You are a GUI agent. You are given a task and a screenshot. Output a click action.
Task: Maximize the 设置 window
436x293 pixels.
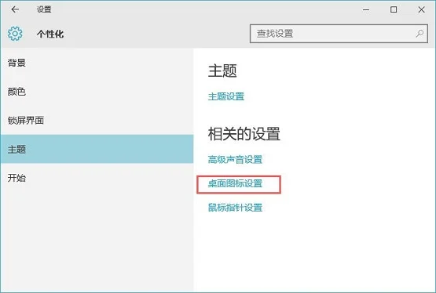[x=394, y=9]
